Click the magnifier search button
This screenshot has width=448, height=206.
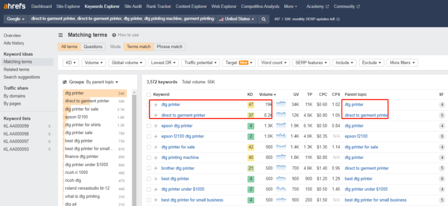click(x=264, y=19)
